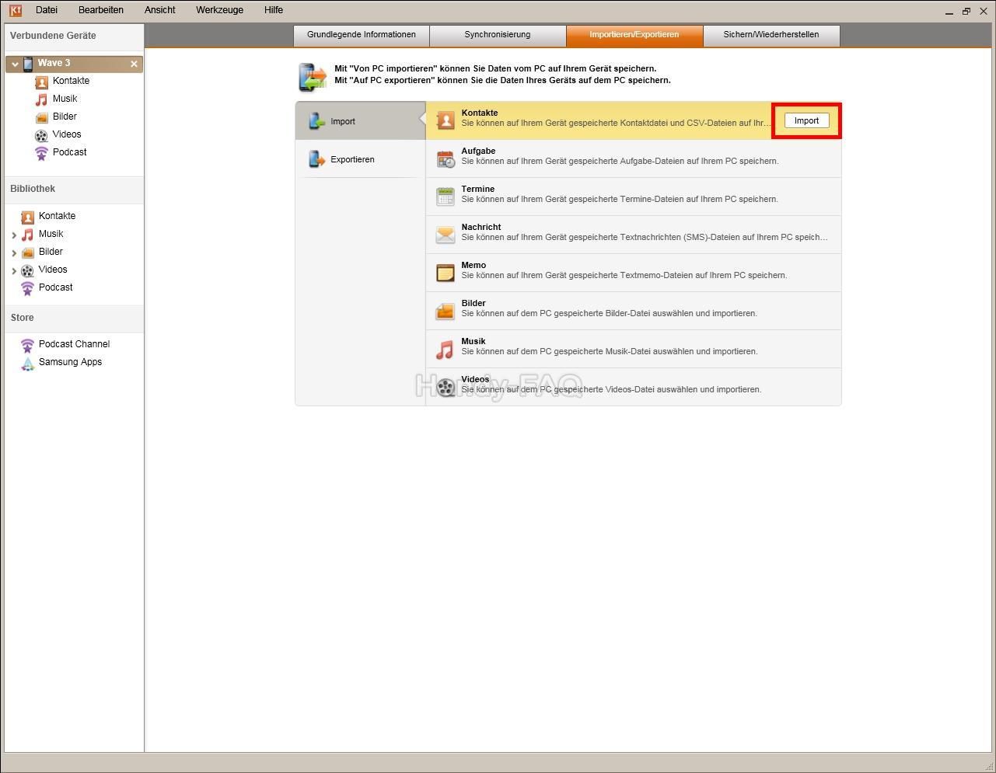
Task: Click Podcast icon under Wave 3
Action: (42, 153)
